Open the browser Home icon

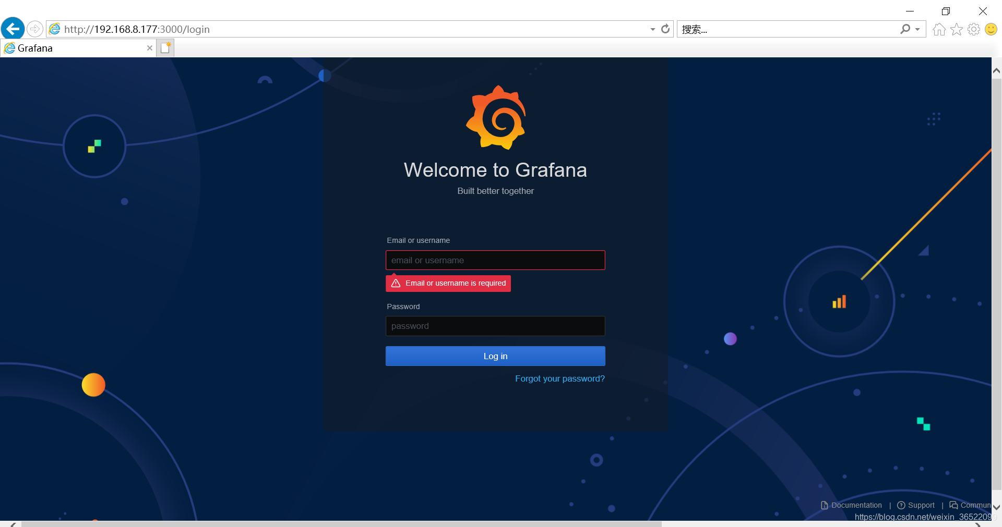tap(939, 29)
